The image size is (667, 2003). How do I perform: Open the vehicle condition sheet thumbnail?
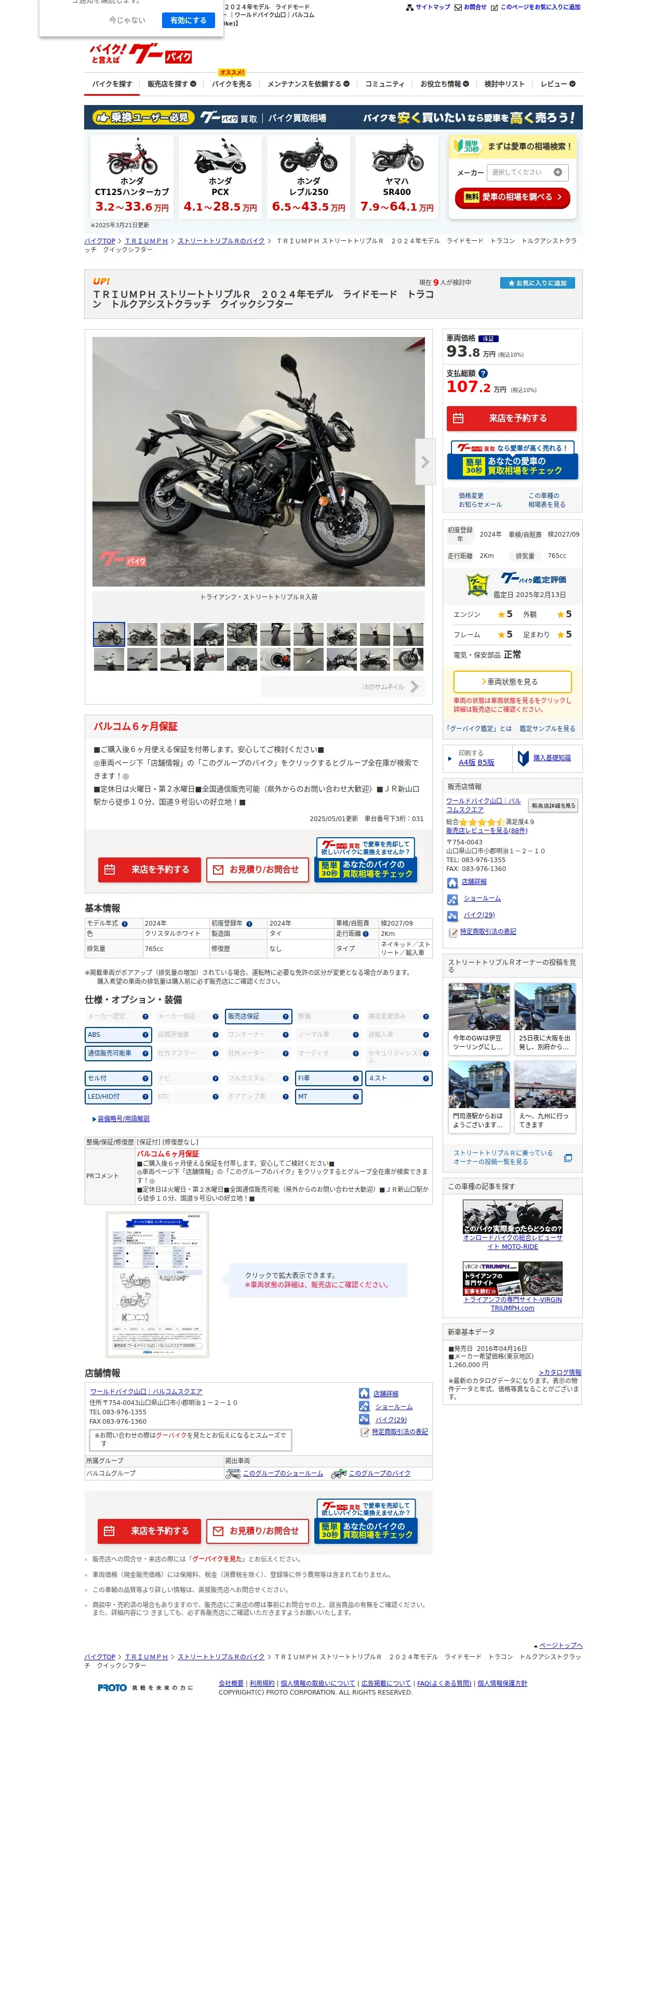[157, 1284]
